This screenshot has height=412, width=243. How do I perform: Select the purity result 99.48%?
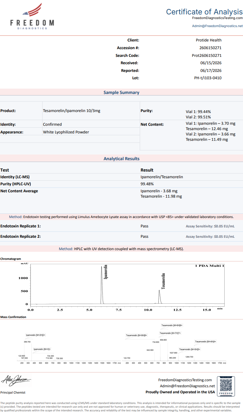pos(147,184)
